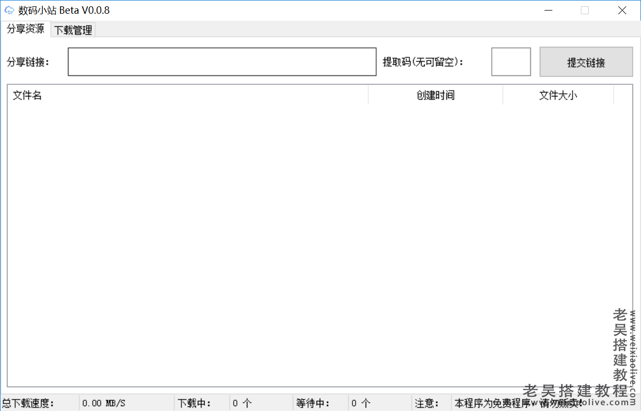Click the 文件名 column header

(x=27, y=95)
